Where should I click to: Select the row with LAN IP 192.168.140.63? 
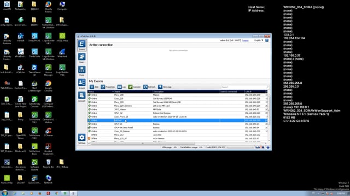point(177,124)
